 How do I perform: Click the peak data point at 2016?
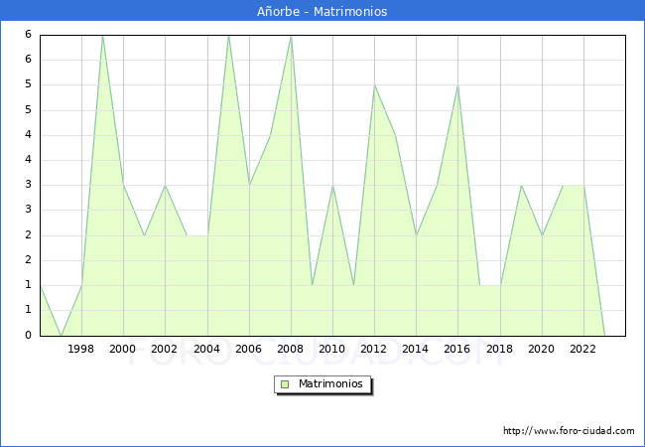(x=457, y=85)
